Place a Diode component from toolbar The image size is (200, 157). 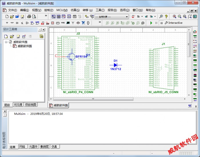pos(17,23)
